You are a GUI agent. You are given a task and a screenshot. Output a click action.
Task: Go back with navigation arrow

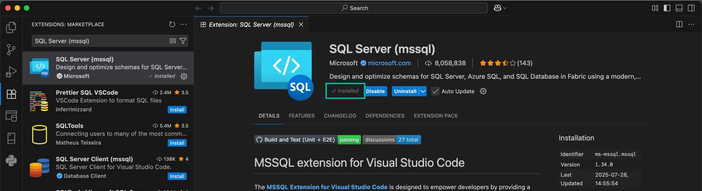click(x=199, y=8)
